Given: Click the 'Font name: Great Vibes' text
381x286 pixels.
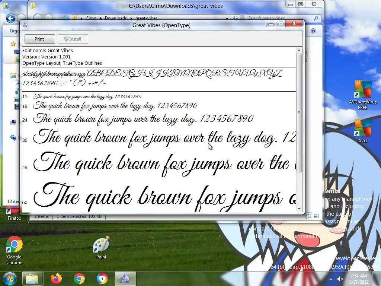Looking at the screenshot, I should coord(48,51).
